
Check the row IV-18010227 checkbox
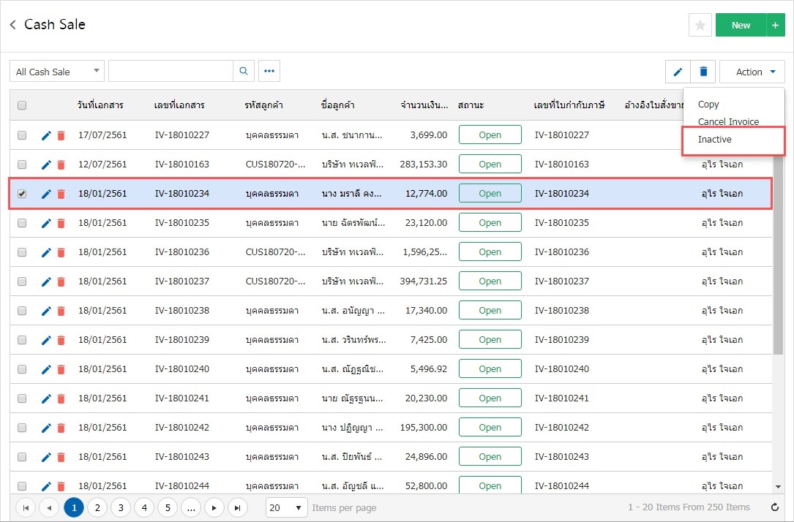(22, 135)
